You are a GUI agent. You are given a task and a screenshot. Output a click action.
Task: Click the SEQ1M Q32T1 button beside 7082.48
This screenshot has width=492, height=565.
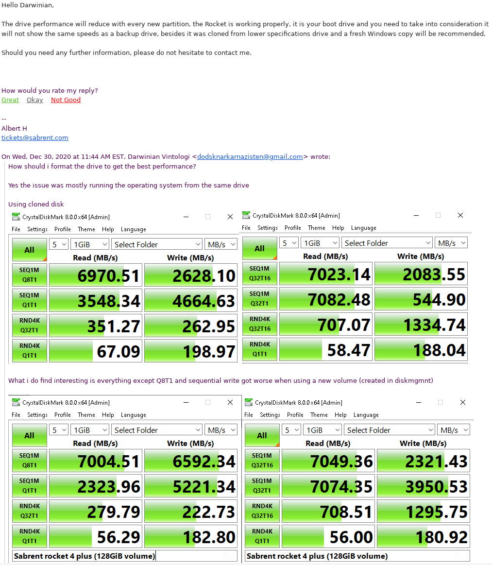(x=260, y=299)
